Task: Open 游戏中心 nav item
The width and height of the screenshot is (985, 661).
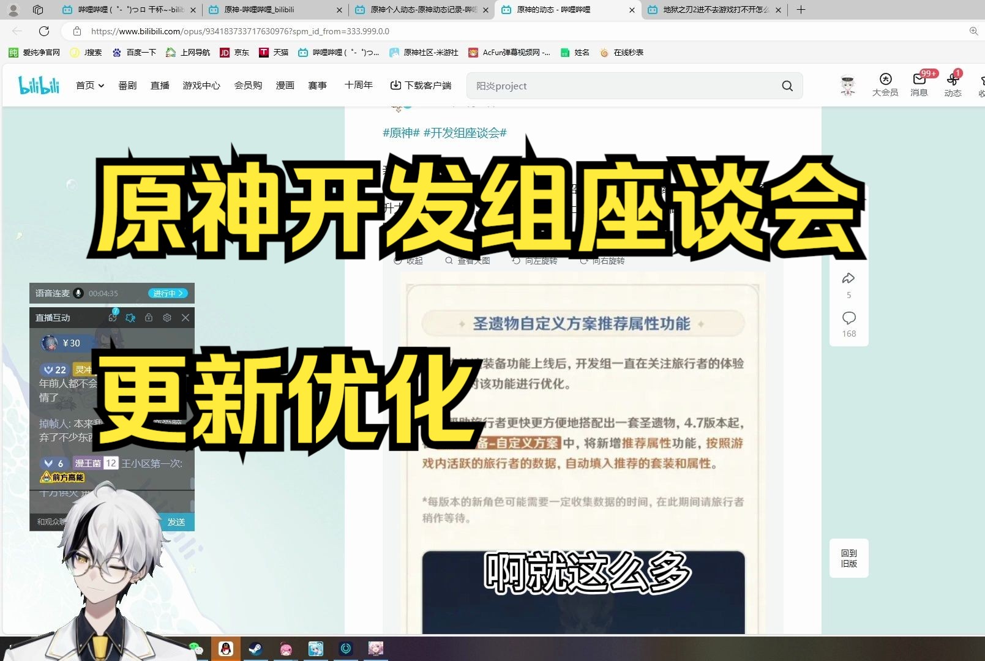Action: pos(201,86)
